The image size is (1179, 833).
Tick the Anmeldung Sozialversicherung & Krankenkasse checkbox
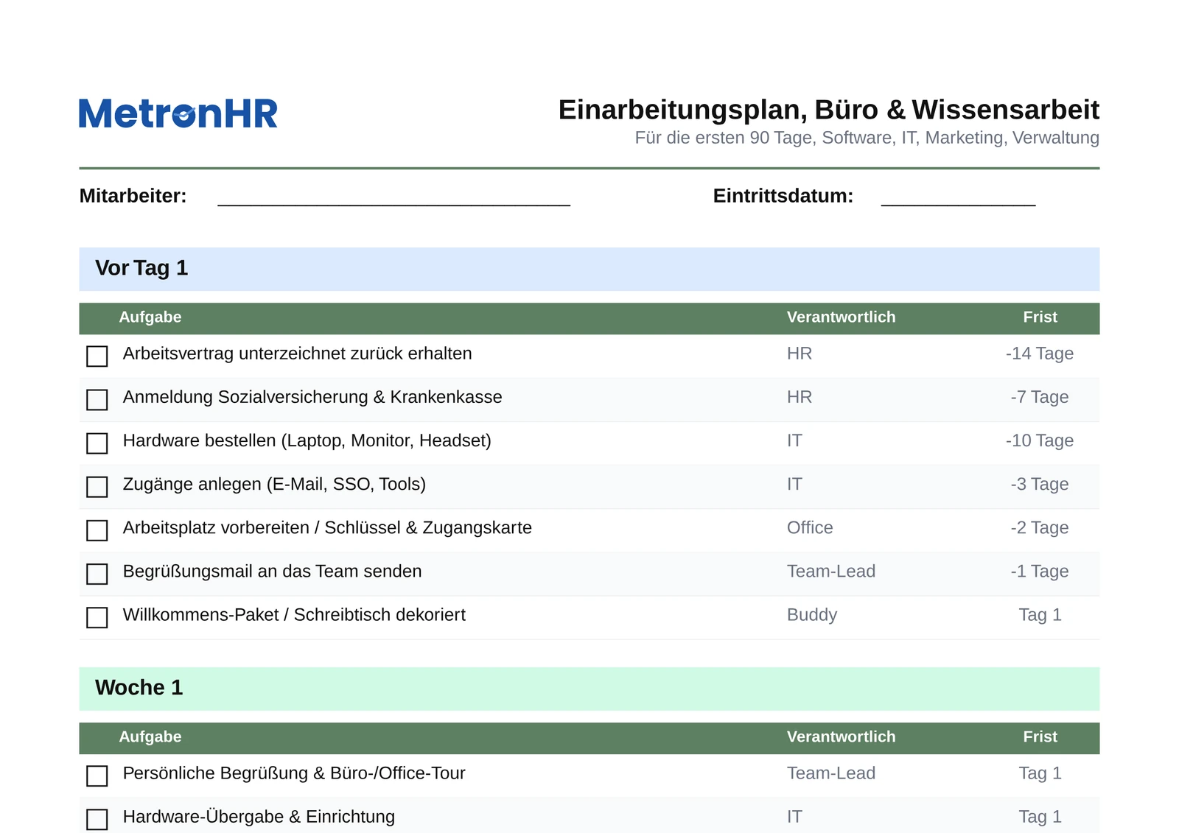pos(97,400)
